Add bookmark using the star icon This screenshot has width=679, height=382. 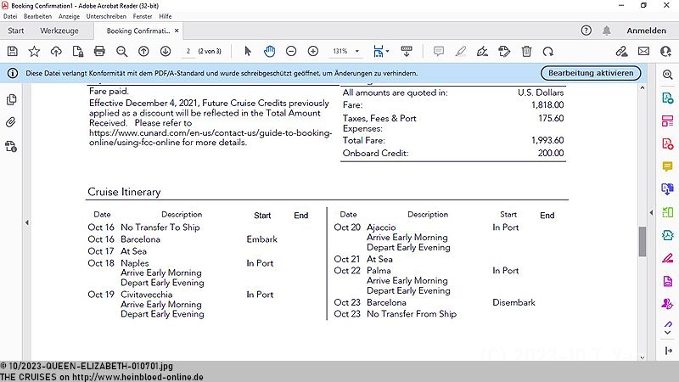pyautogui.click(x=34, y=51)
